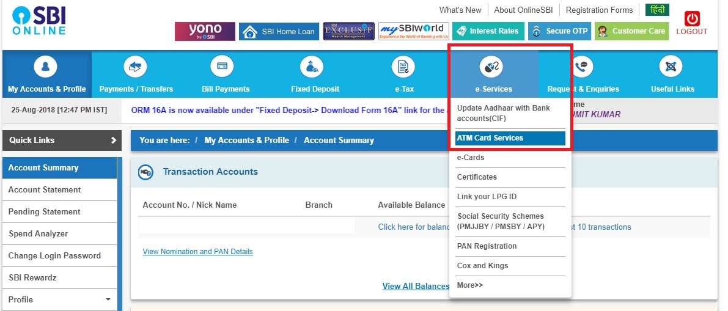Open the YONO by SBI banner
Screen dimensions: 728x311
tap(205, 31)
